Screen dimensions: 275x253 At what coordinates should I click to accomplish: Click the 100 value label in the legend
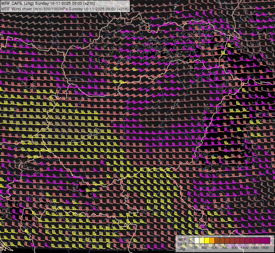tap(194, 248)
